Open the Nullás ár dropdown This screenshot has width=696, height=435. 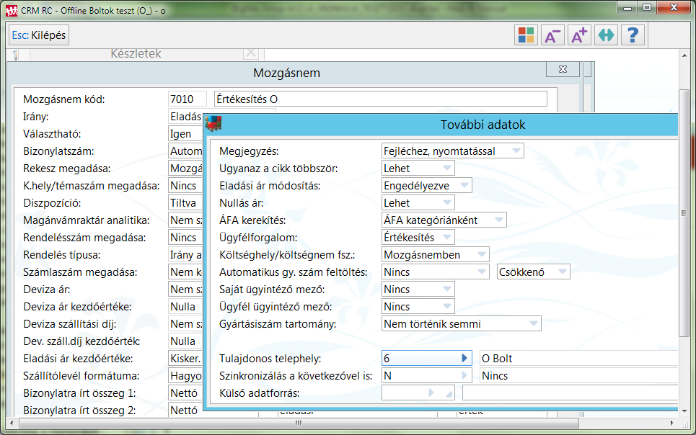(x=447, y=202)
